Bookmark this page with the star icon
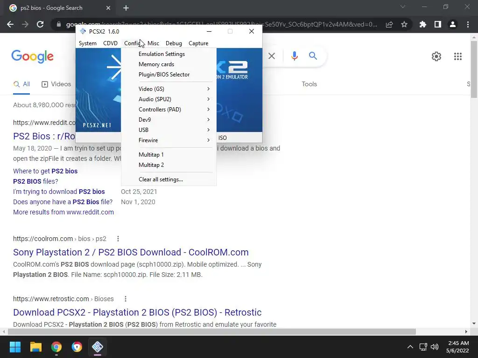The image size is (478, 358). [x=404, y=24]
